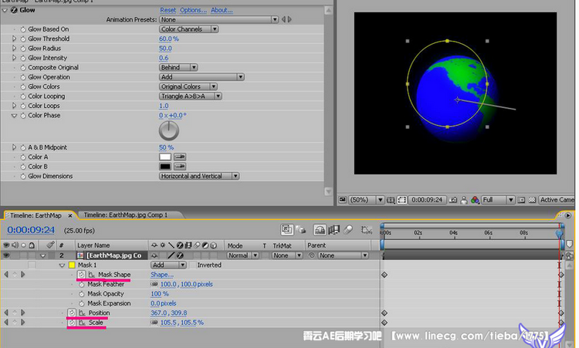Viewport: 579px width, 348px height.
Task: Click the Glow Reset link
Action: (168, 10)
